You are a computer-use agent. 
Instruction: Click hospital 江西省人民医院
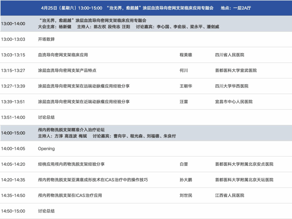click(230, 195)
